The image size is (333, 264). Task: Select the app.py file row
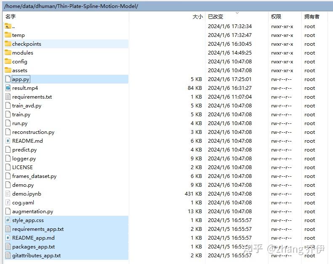point(21,79)
